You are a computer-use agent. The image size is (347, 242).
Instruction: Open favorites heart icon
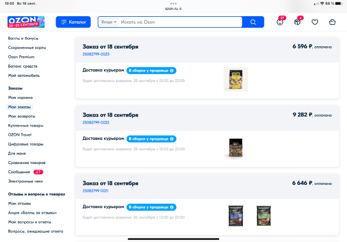tap(315, 22)
